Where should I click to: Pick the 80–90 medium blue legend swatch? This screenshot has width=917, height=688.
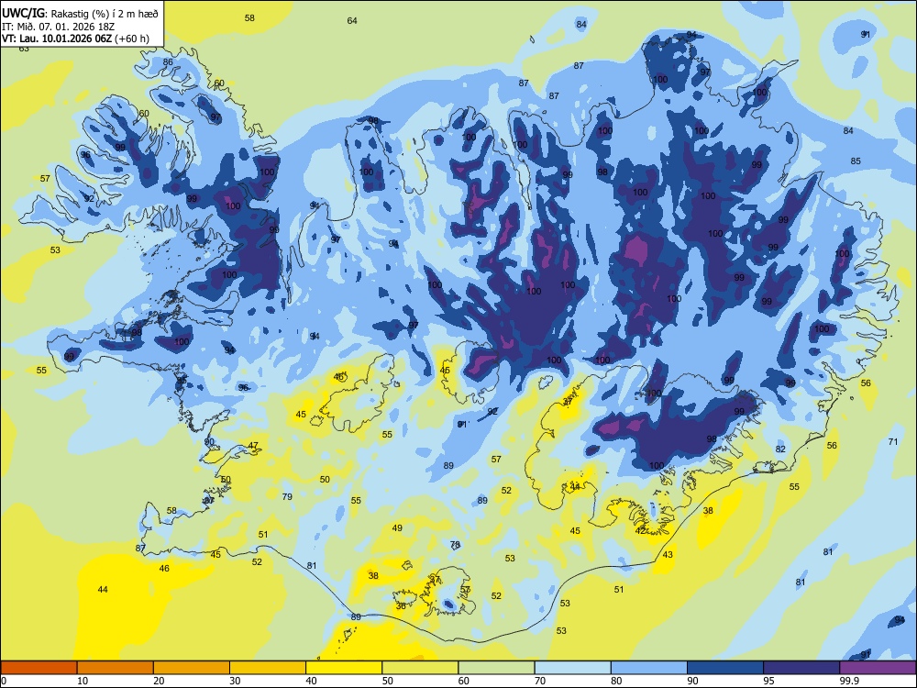point(649,668)
